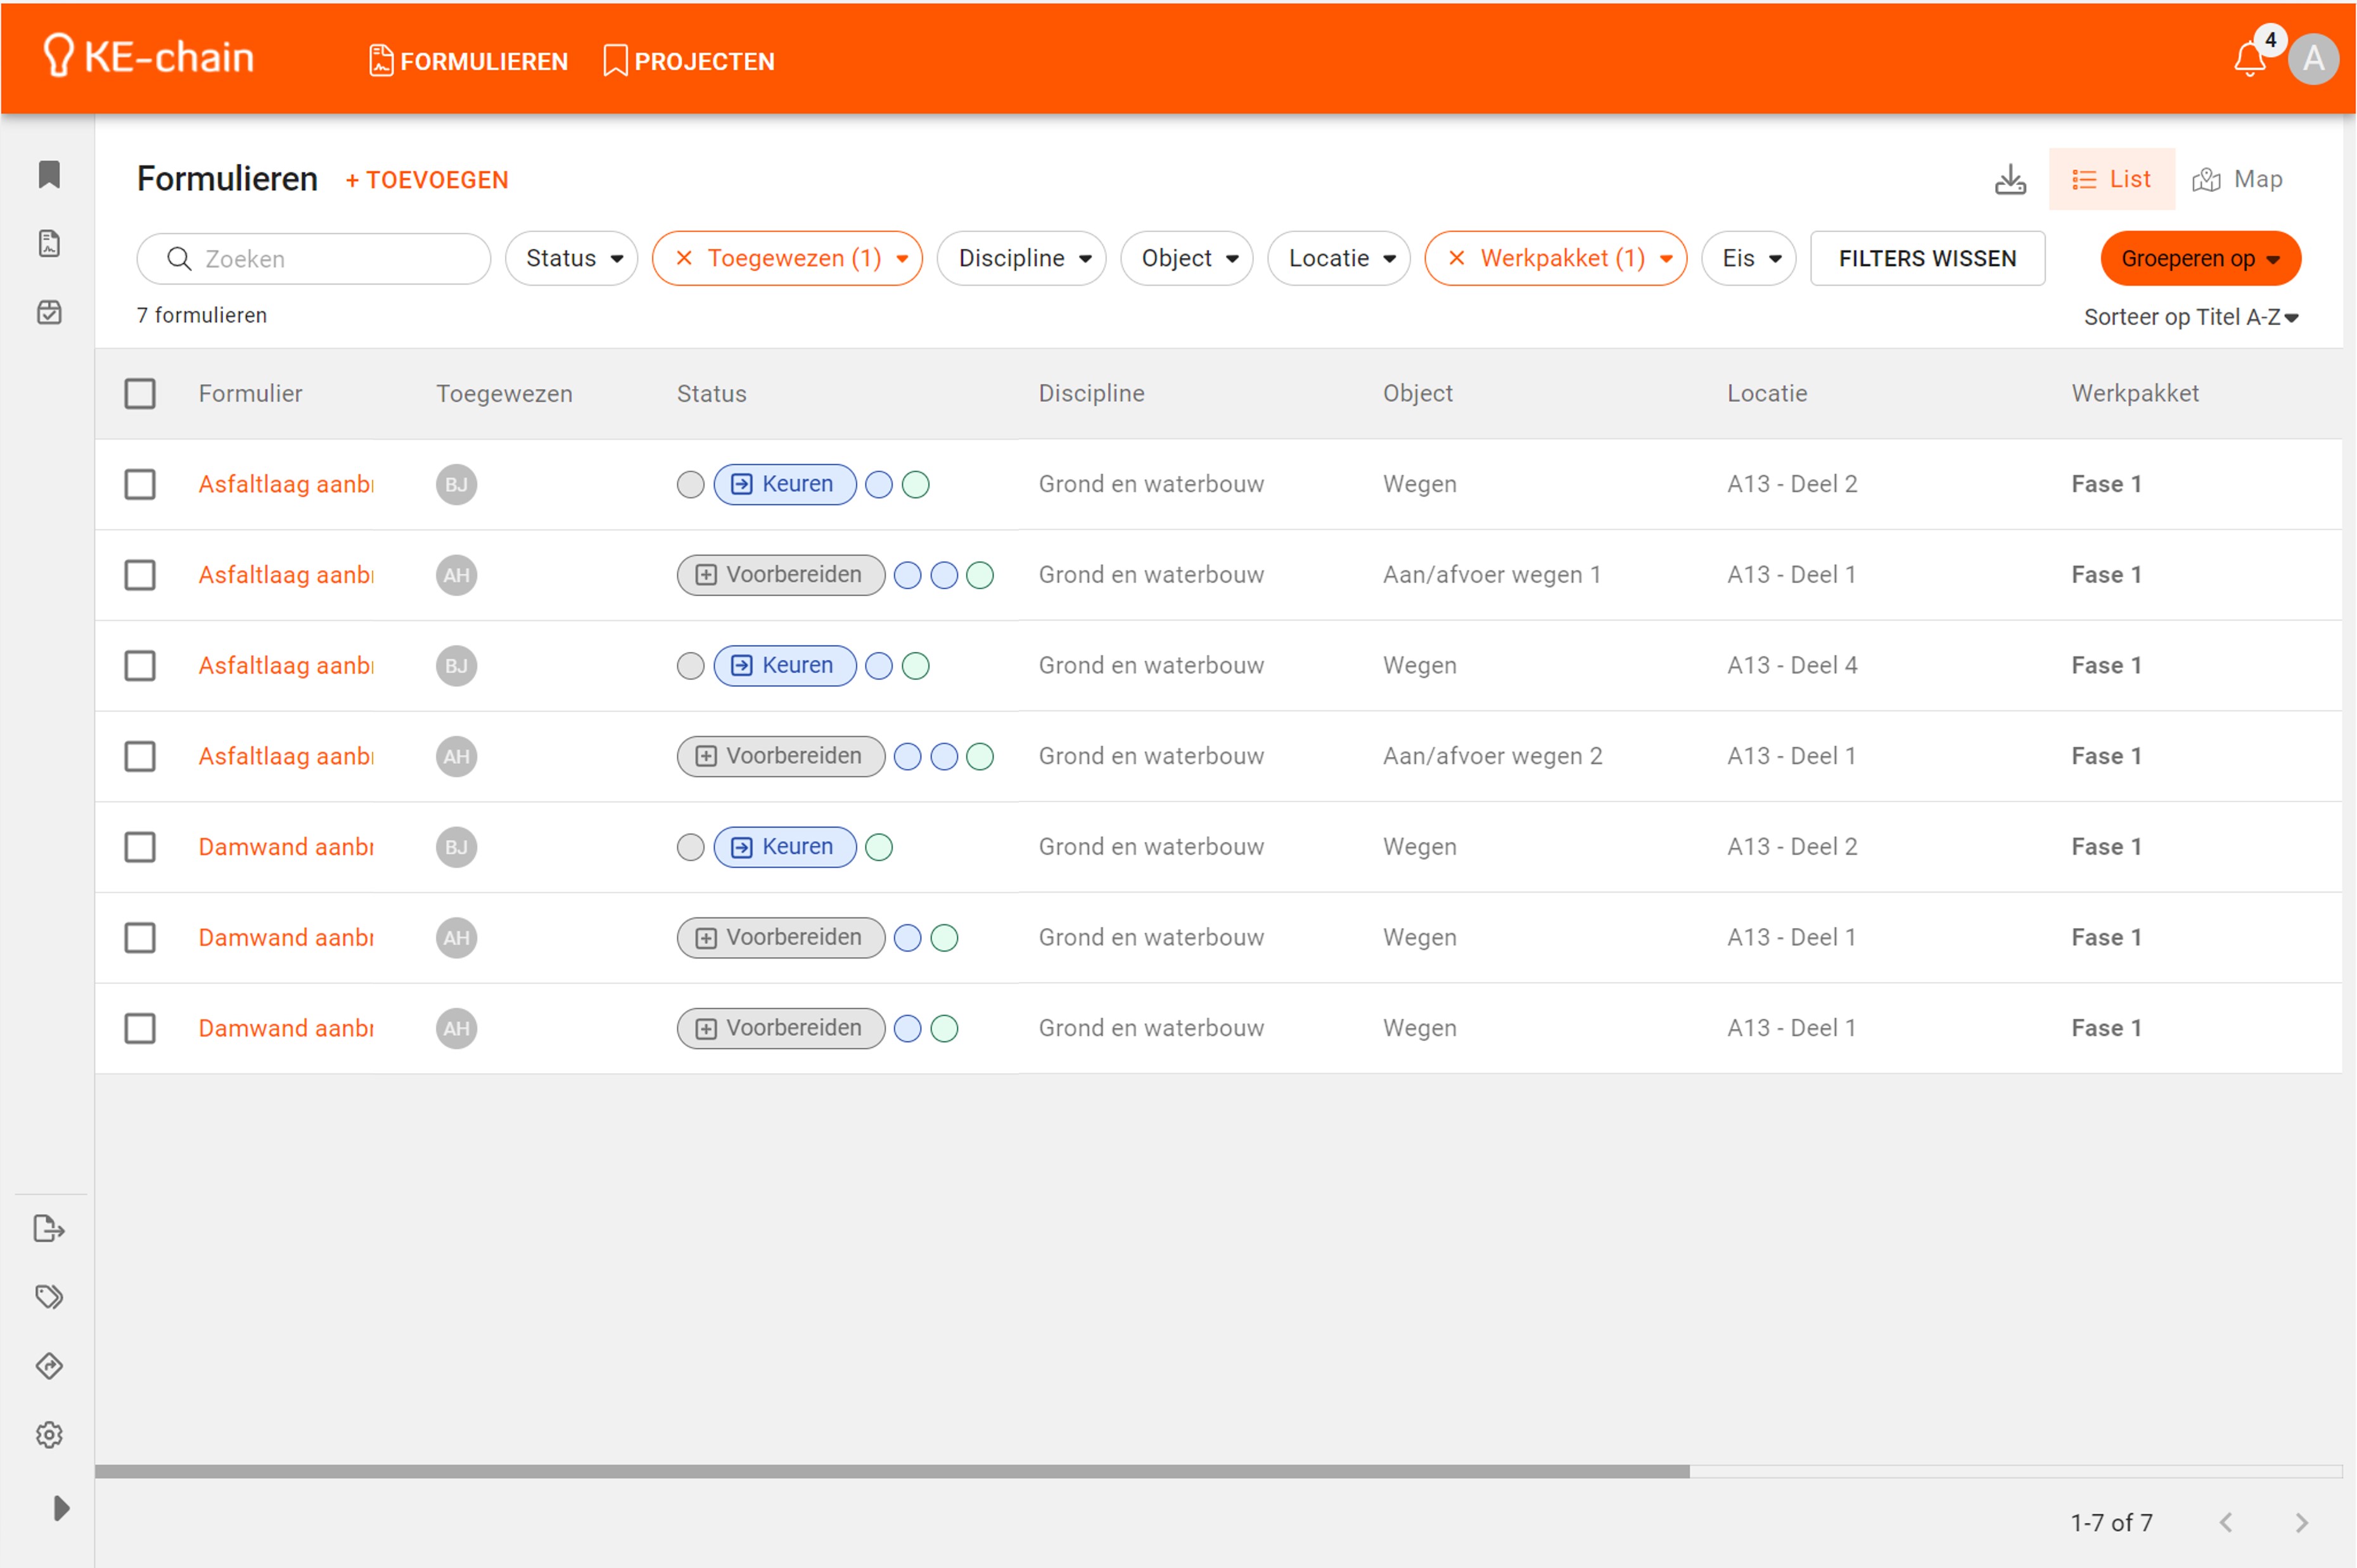
Task: Open the Status filter dropdown
Action: click(x=572, y=258)
